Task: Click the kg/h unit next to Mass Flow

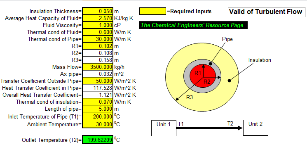Action: (x=119, y=67)
